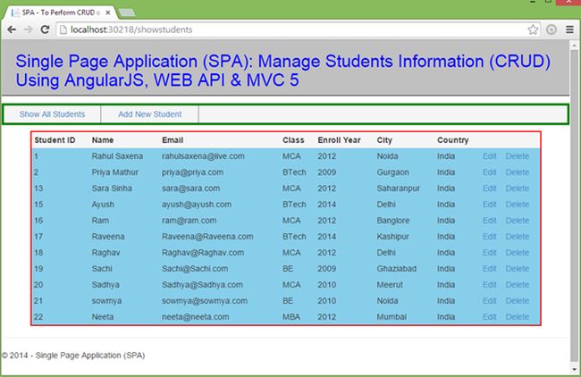The width and height of the screenshot is (581, 377).
Task: Delete Ram's record
Action: (x=518, y=221)
